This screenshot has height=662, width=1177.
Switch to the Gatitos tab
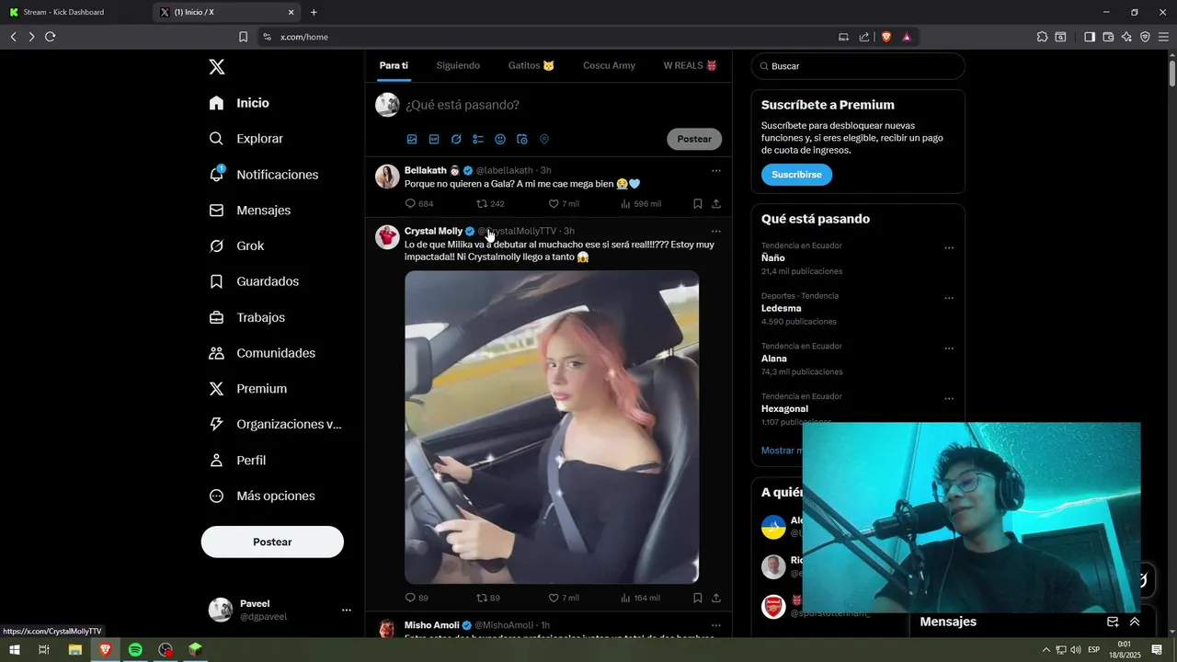coord(531,66)
